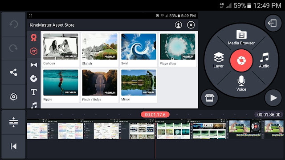Add Audio track

[x=264, y=60]
